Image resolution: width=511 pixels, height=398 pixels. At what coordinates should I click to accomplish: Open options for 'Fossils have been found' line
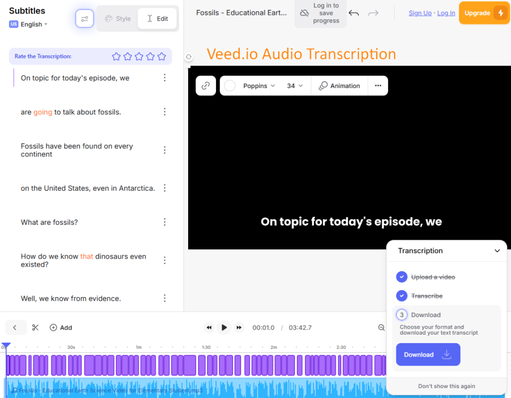click(x=165, y=150)
